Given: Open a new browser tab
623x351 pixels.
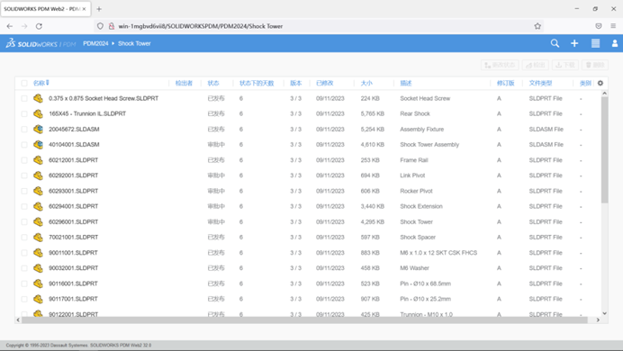Looking at the screenshot, I should 99,9.
